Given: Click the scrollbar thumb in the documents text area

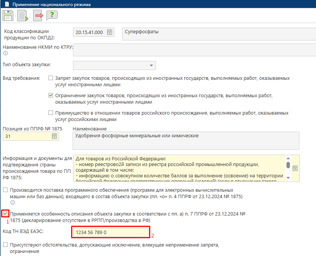Looking at the screenshot, I should click(x=288, y=165).
